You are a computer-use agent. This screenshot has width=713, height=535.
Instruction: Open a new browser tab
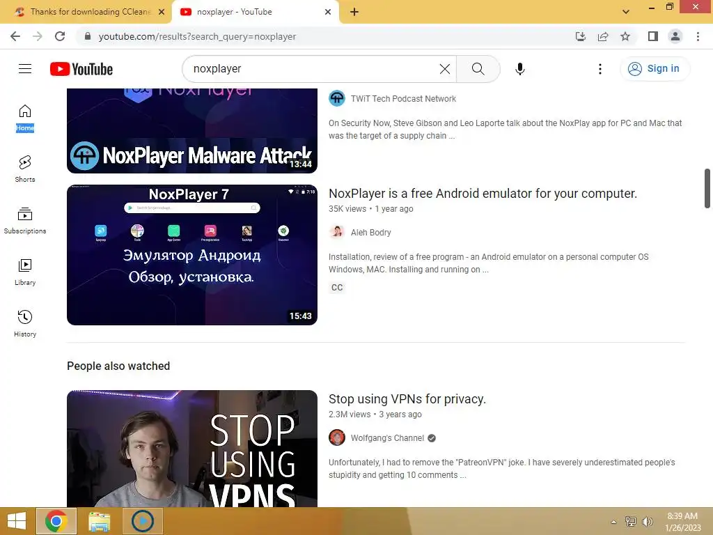tap(354, 12)
